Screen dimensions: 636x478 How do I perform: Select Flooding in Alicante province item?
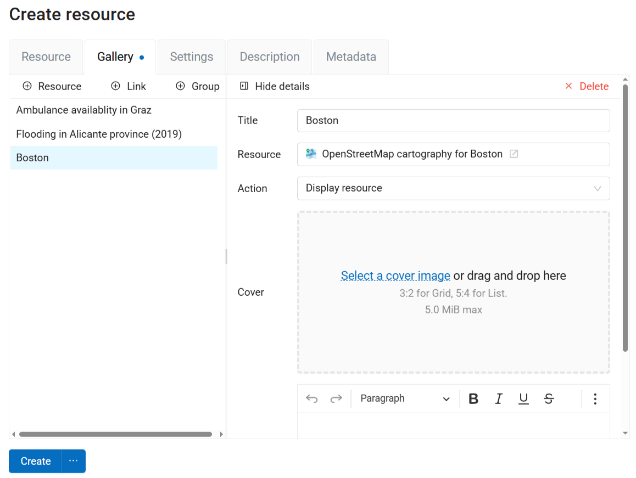coord(99,134)
